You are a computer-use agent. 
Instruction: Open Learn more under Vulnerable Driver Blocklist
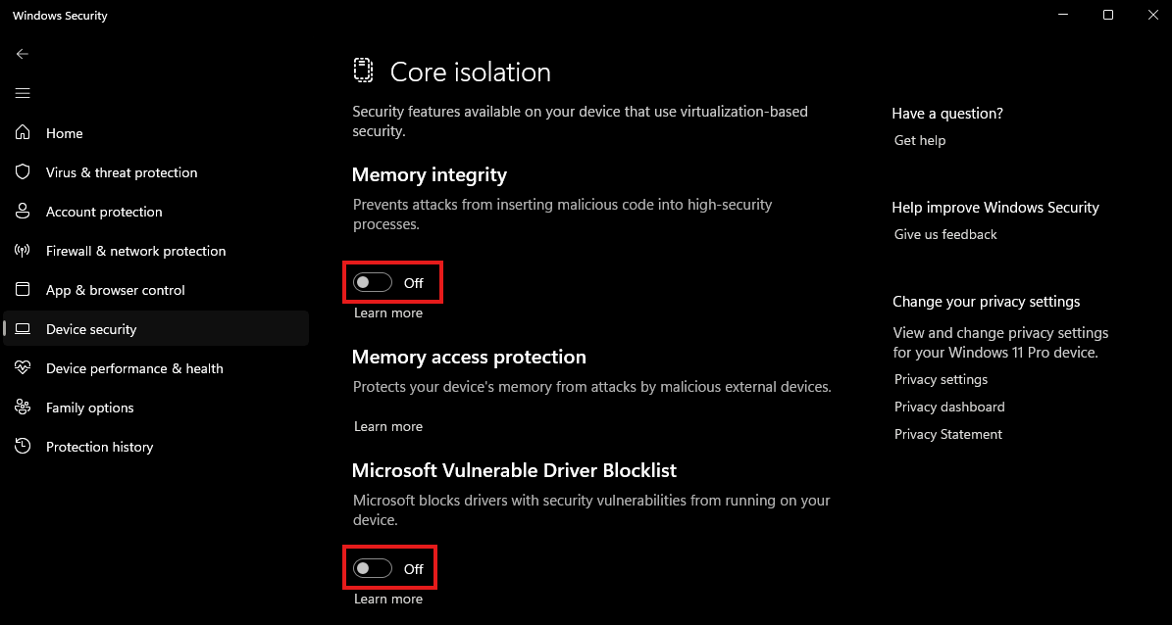pos(388,599)
